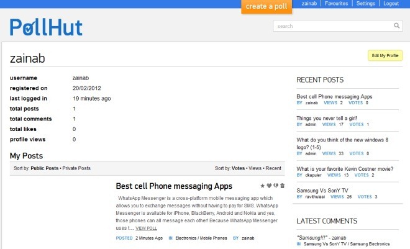The image size is (410, 249).
Task: Open the VIEW POLL link
Action: (x=146, y=228)
